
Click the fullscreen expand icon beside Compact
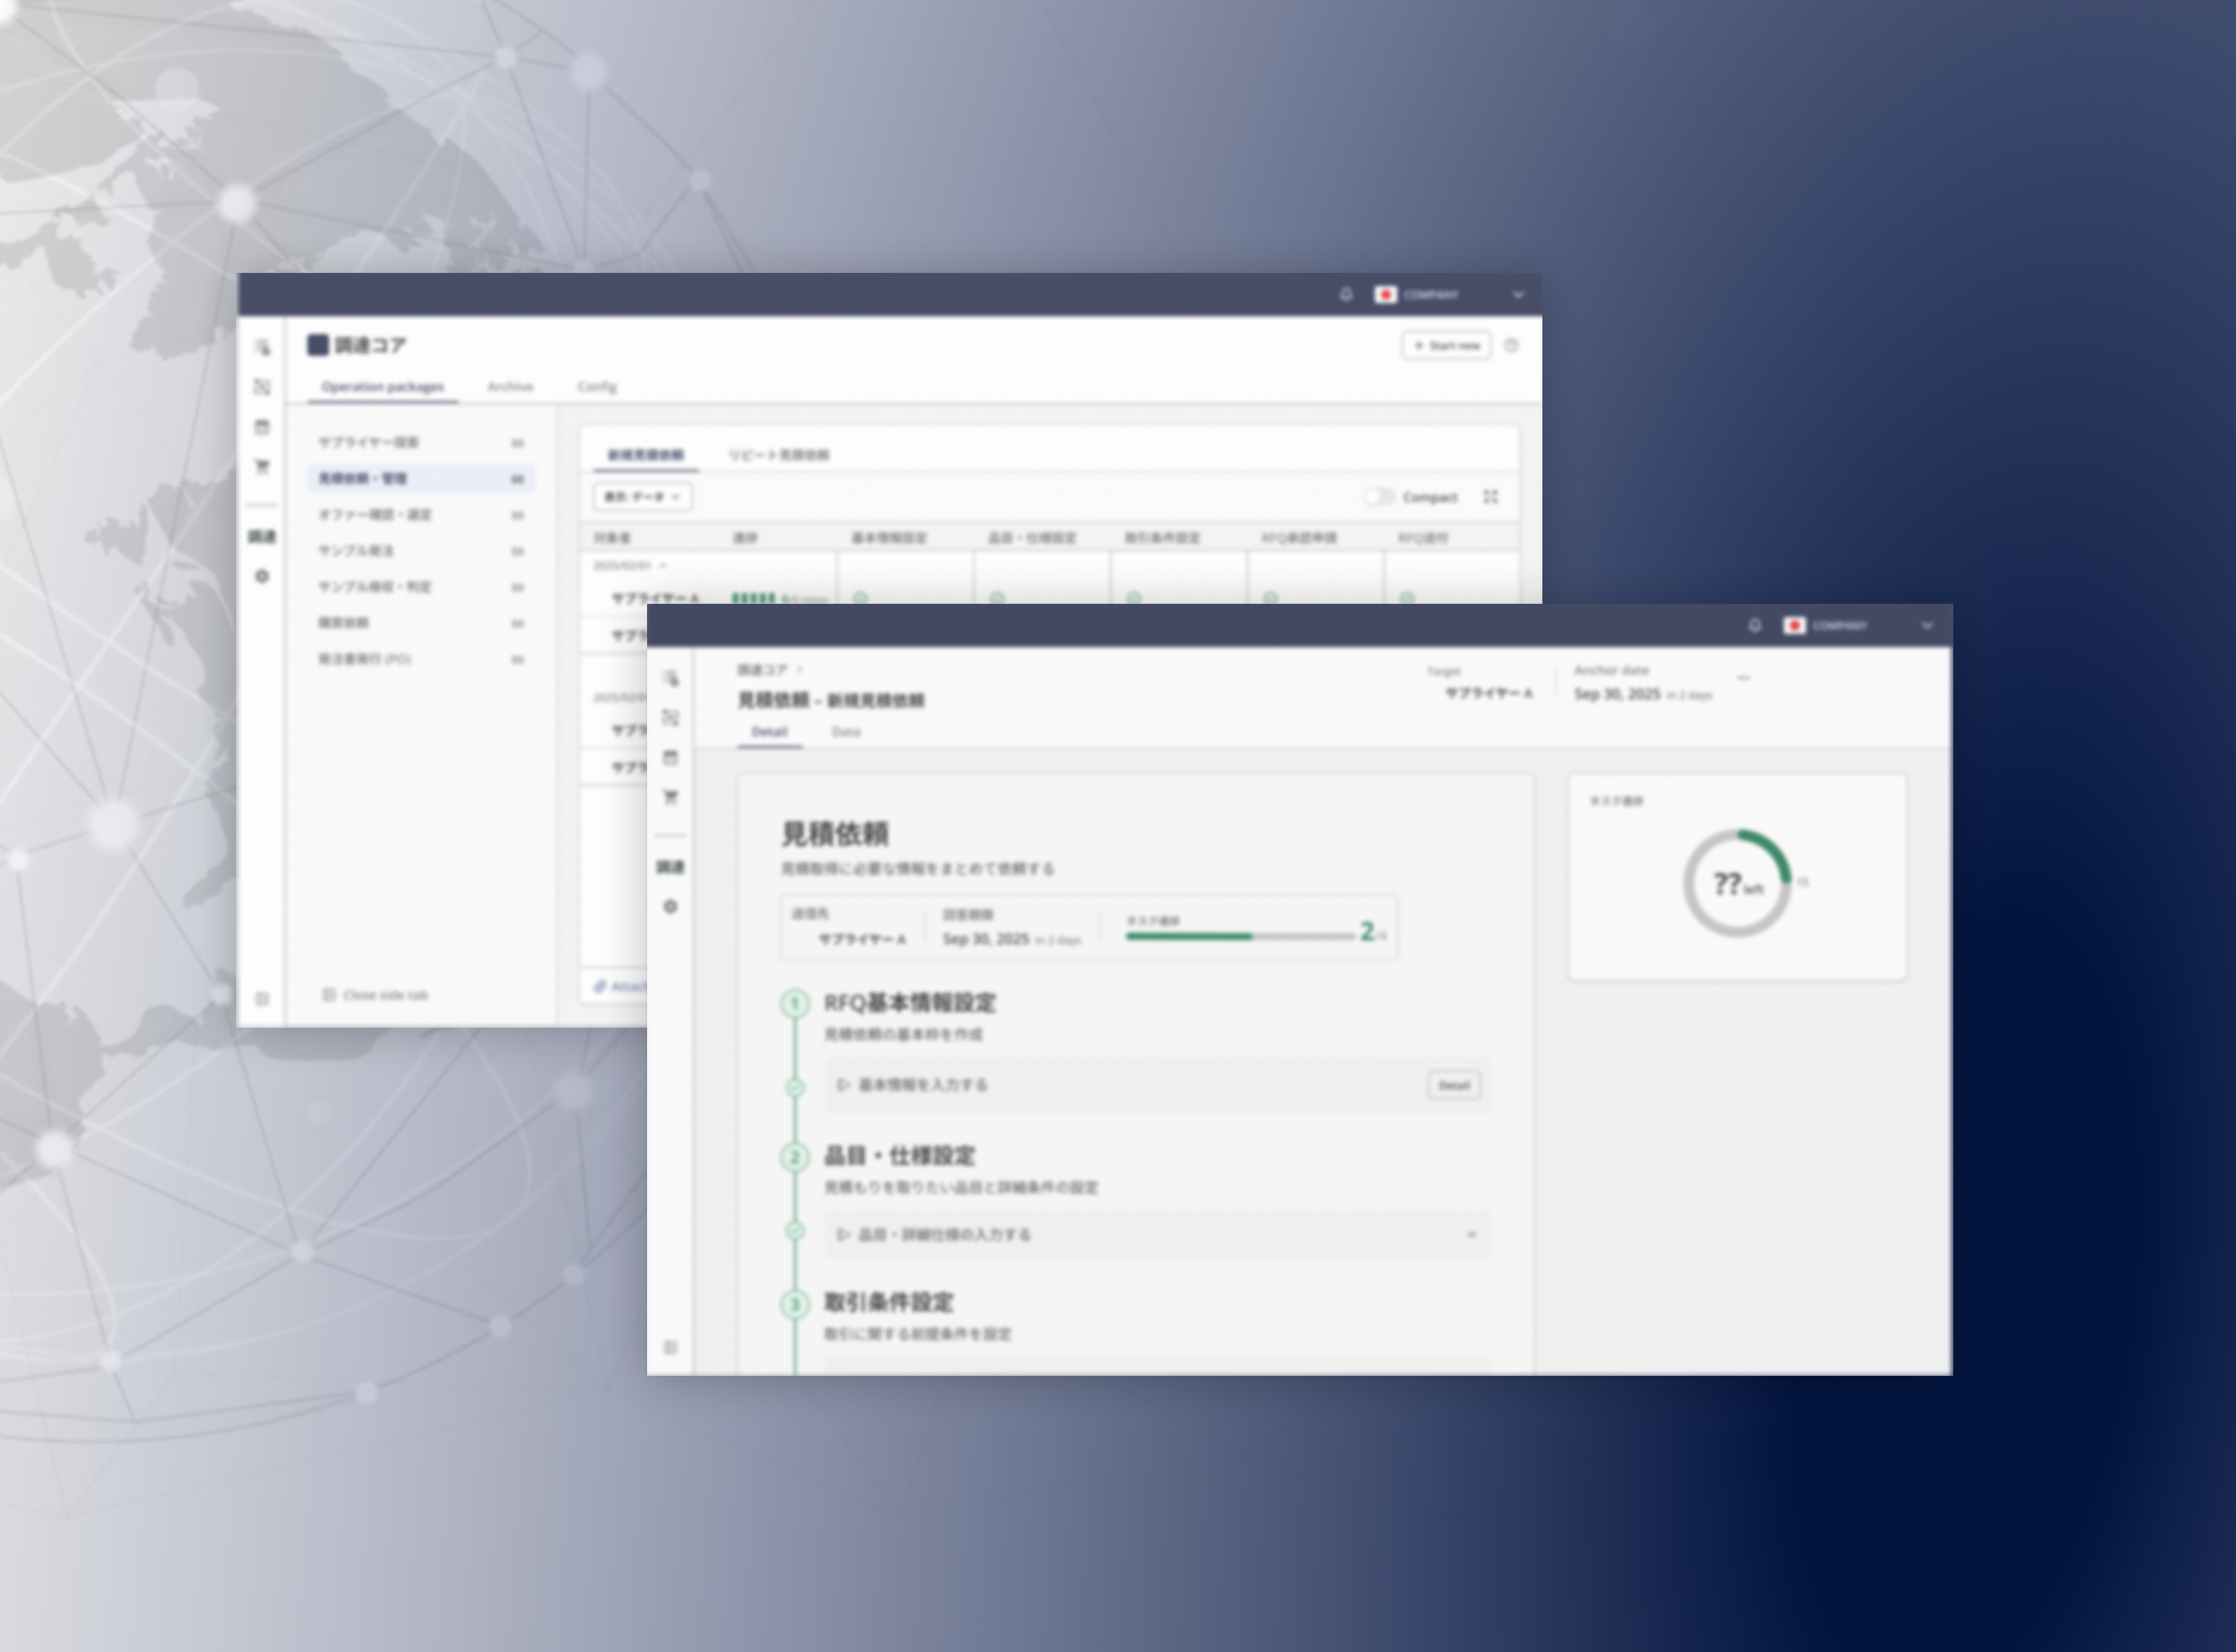point(1490,496)
